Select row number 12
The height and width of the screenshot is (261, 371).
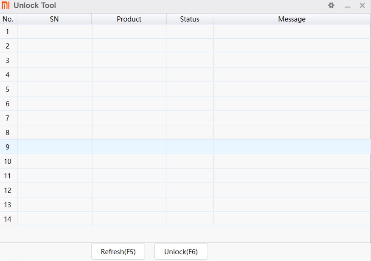tap(185, 190)
